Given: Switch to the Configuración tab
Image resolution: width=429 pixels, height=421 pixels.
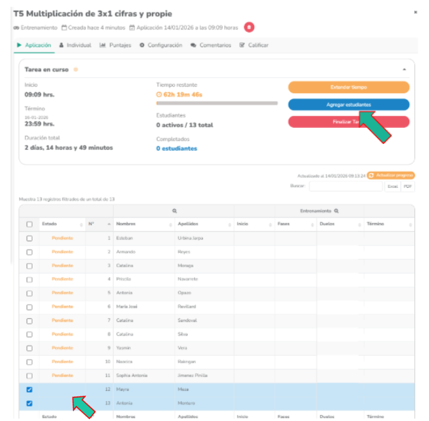Looking at the screenshot, I should point(160,45).
